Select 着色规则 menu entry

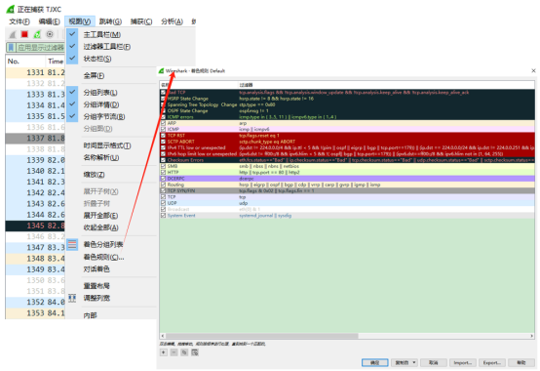click(103, 257)
